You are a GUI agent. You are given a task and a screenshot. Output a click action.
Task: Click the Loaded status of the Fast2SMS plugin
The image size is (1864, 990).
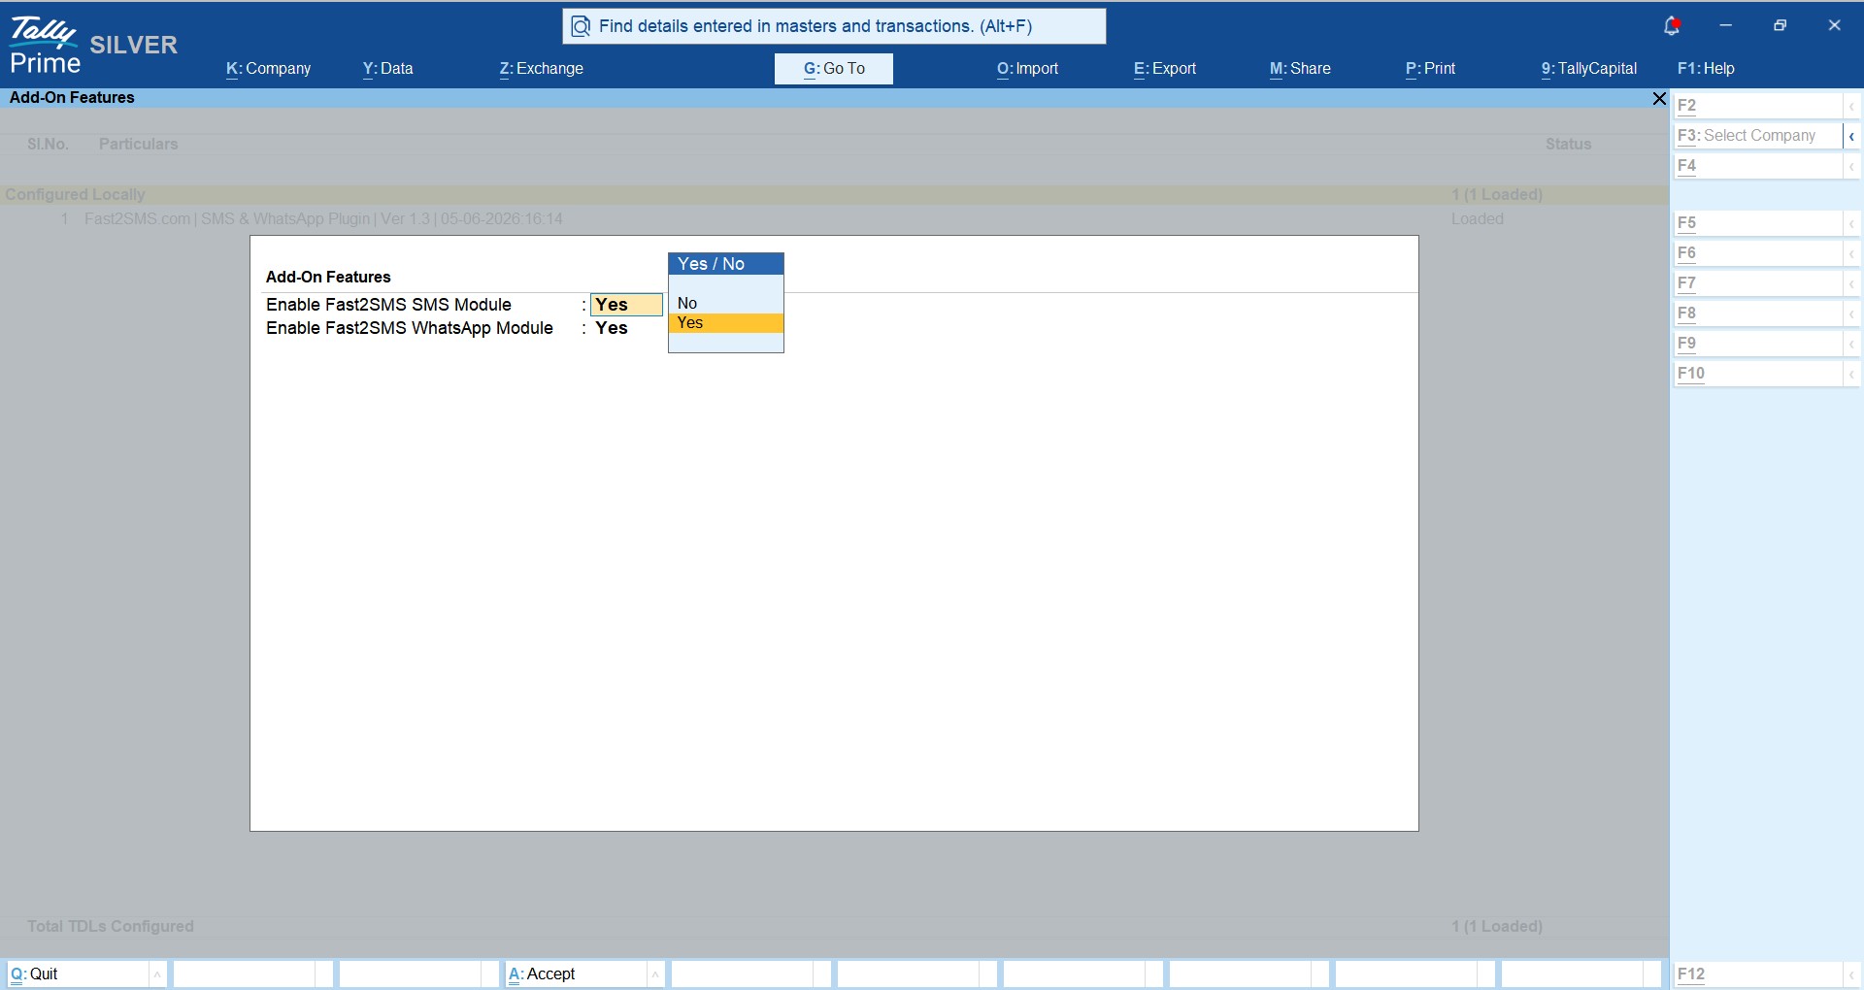point(1478,219)
